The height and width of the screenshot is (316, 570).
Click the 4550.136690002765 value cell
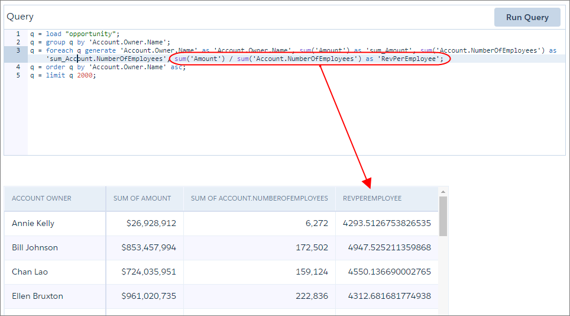(x=387, y=272)
